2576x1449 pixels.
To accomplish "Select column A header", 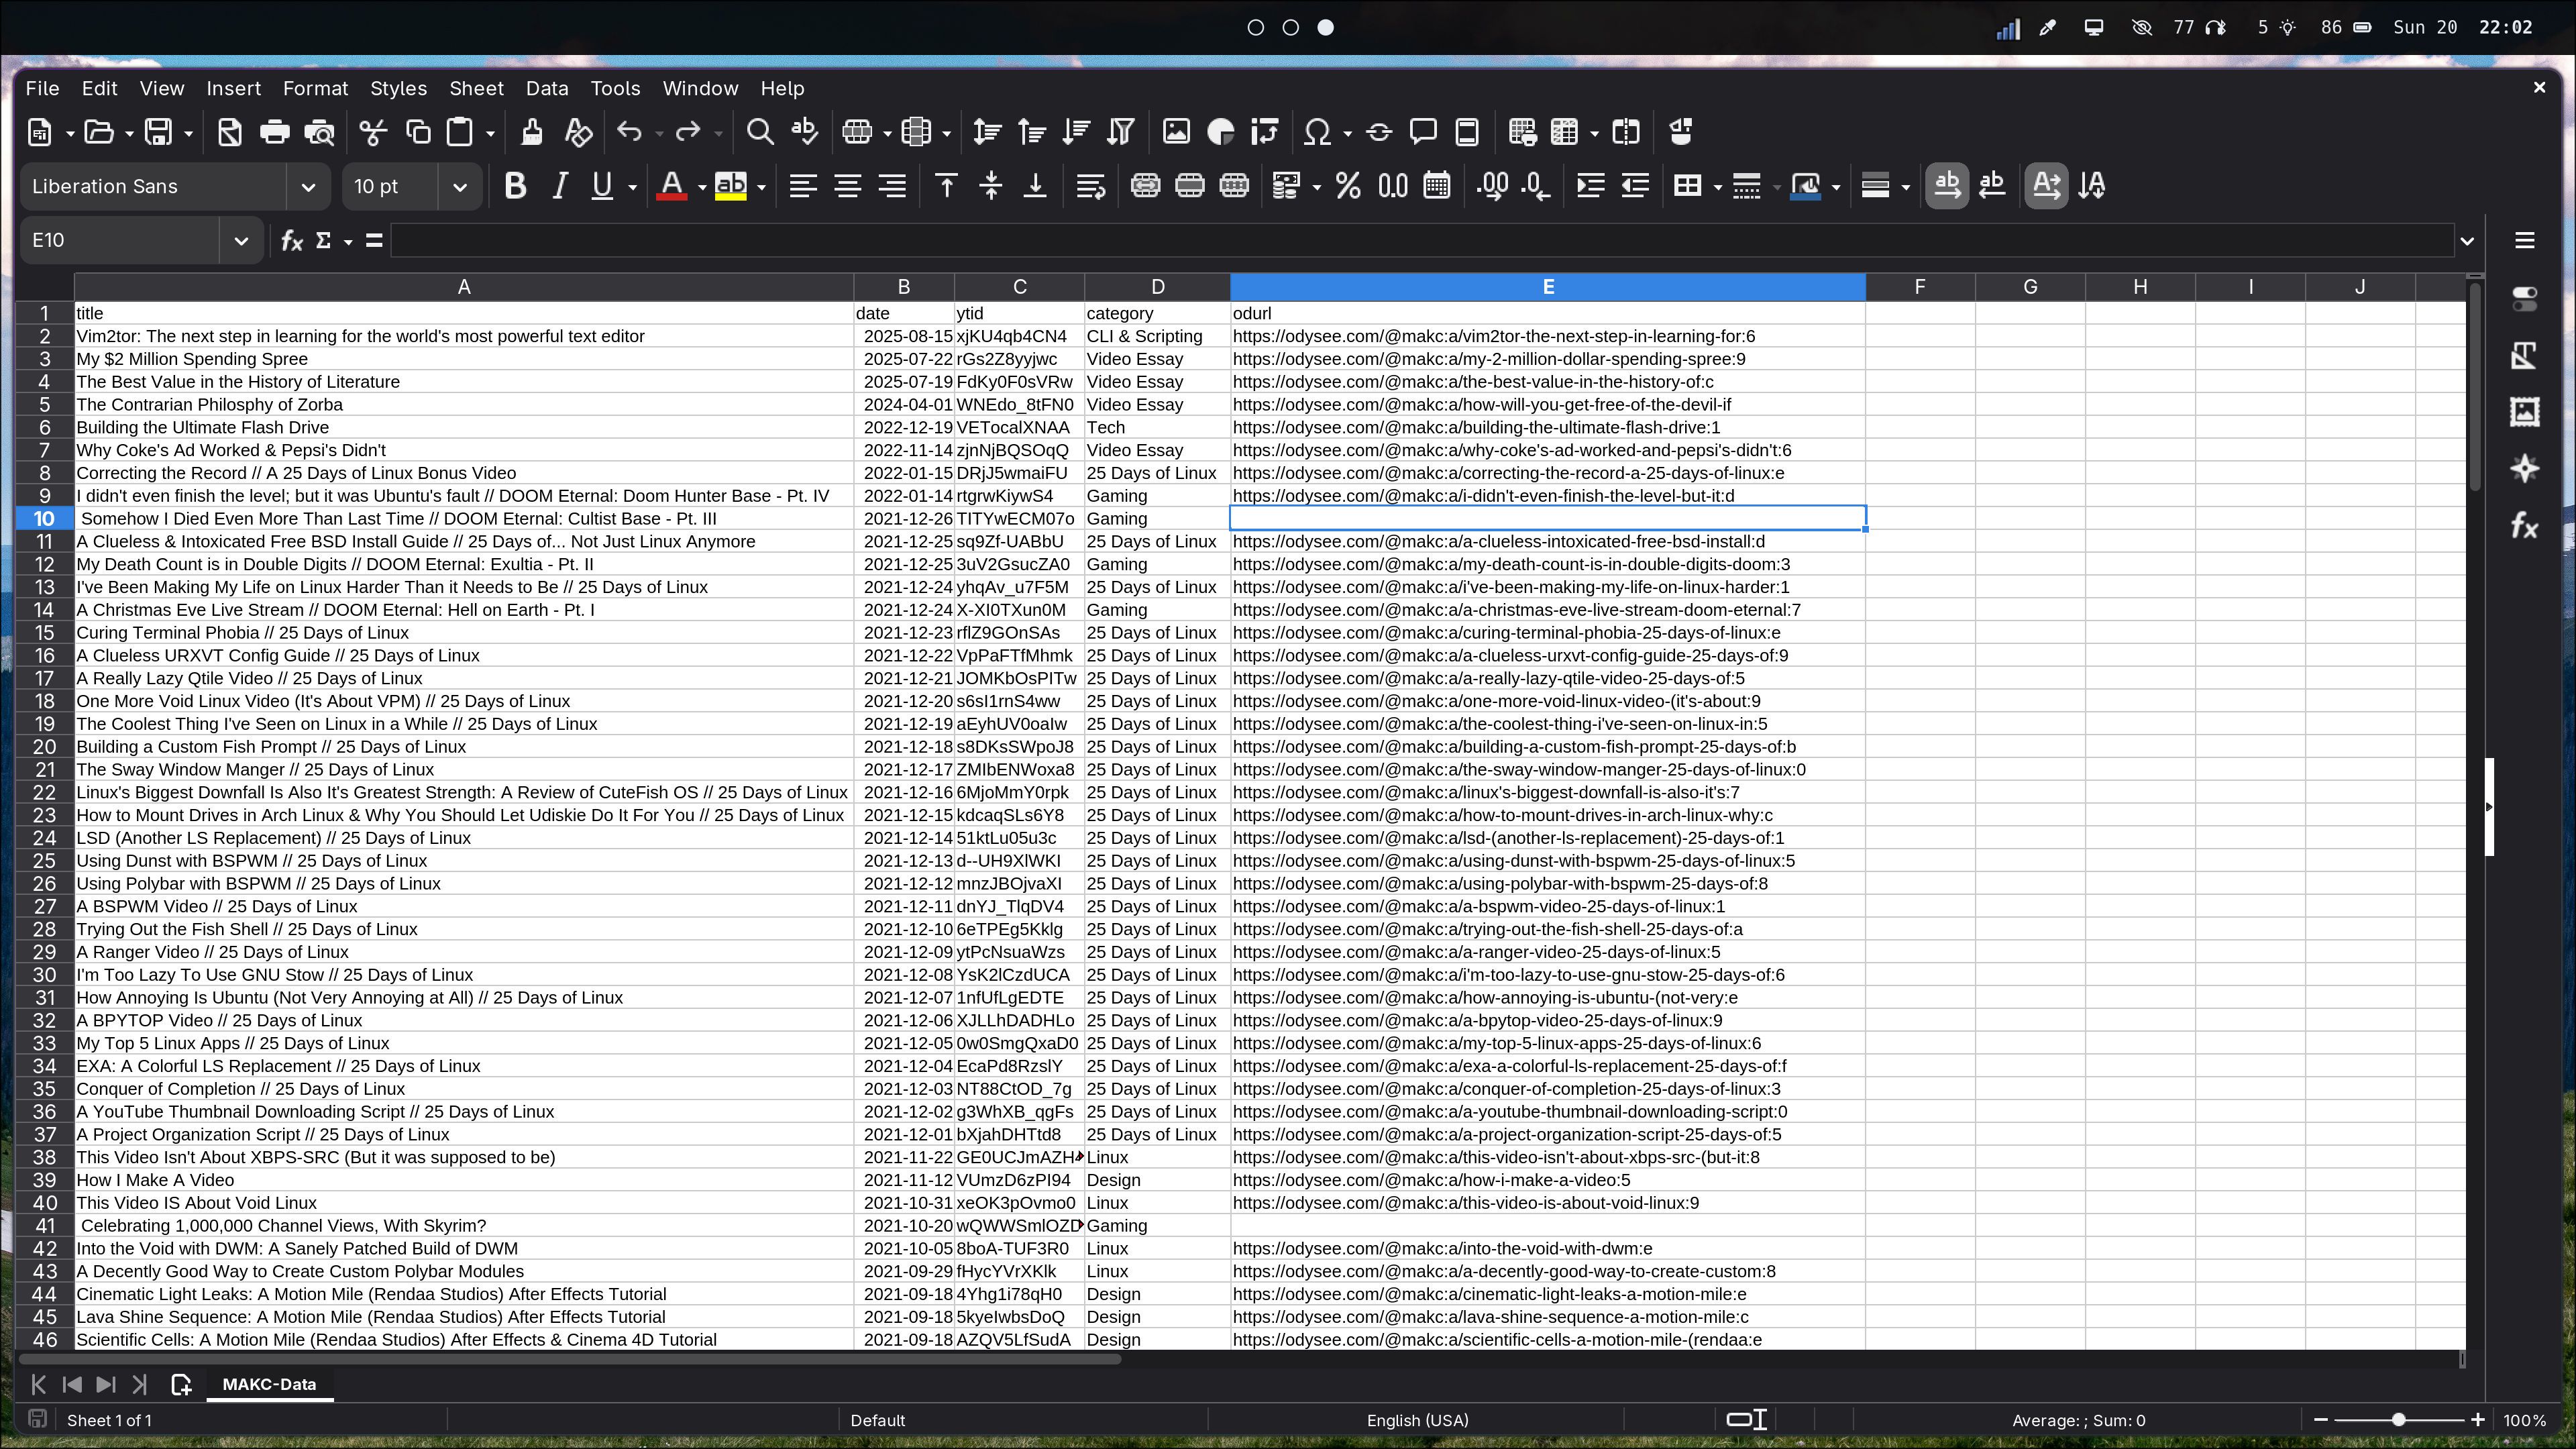I will (x=464, y=287).
